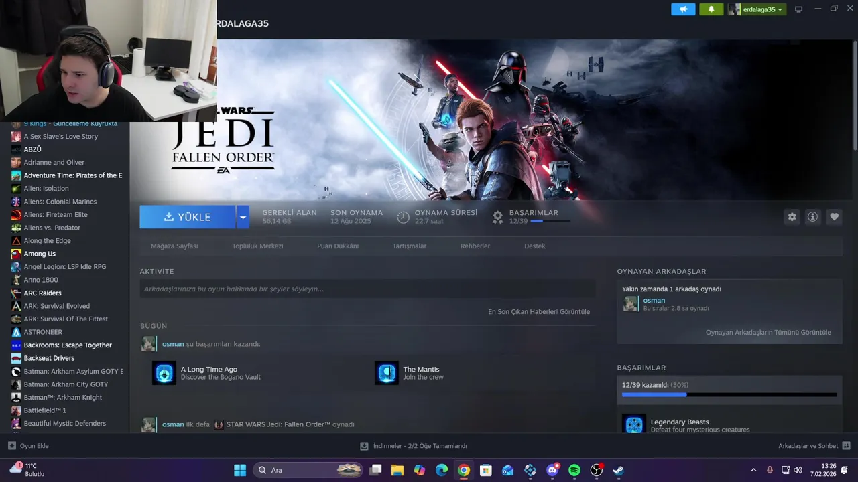Expand the YÜKLE button dropdown arrow
Image resolution: width=858 pixels, height=482 pixels.
pyautogui.click(x=243, y=217)
